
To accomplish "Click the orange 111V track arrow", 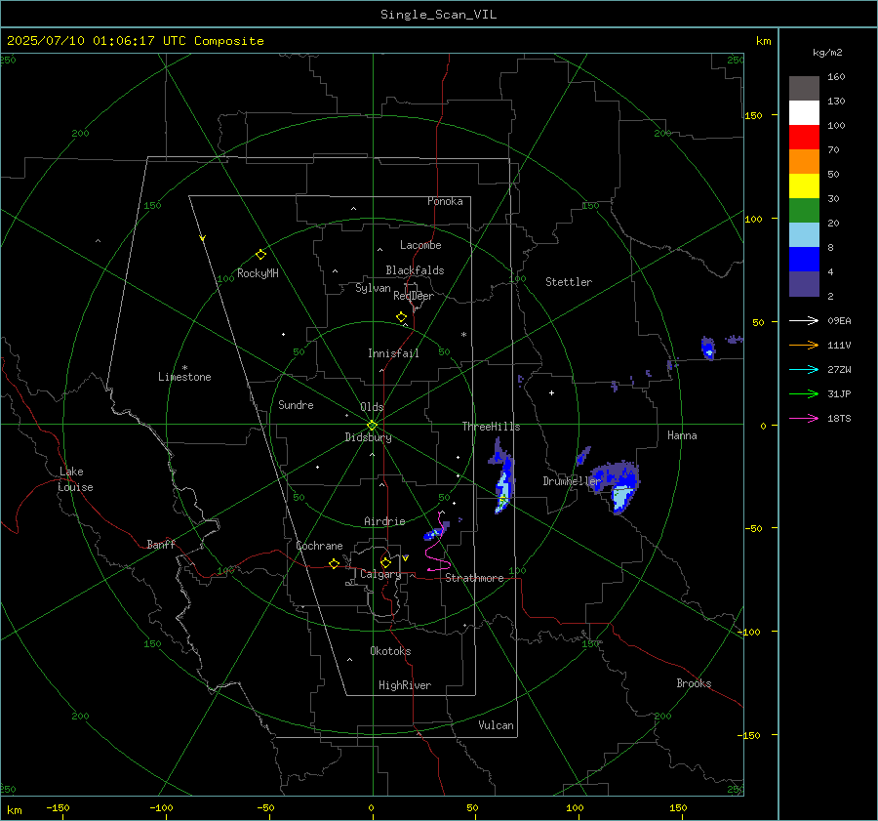I will 804,346.
